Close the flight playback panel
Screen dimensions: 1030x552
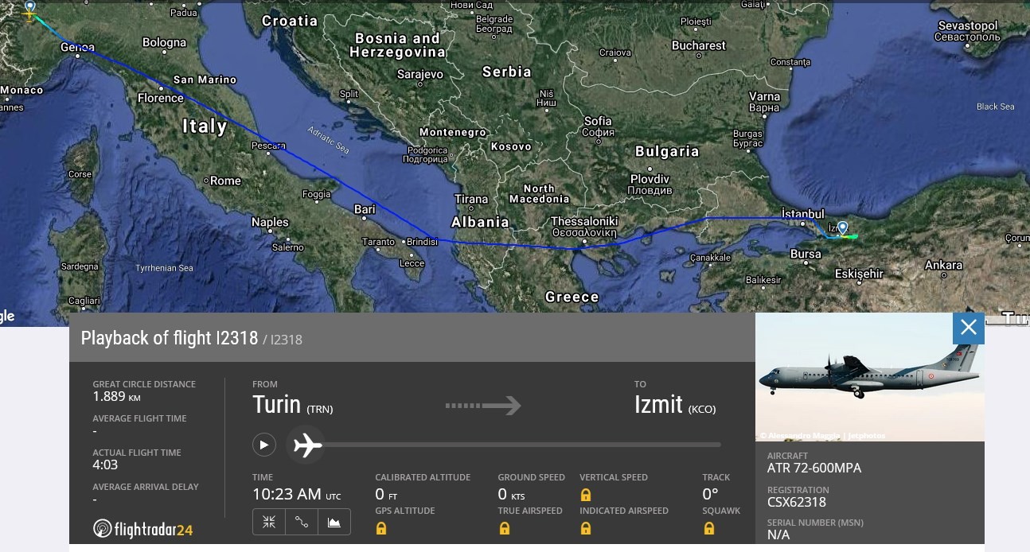click(x=968, y=328)
